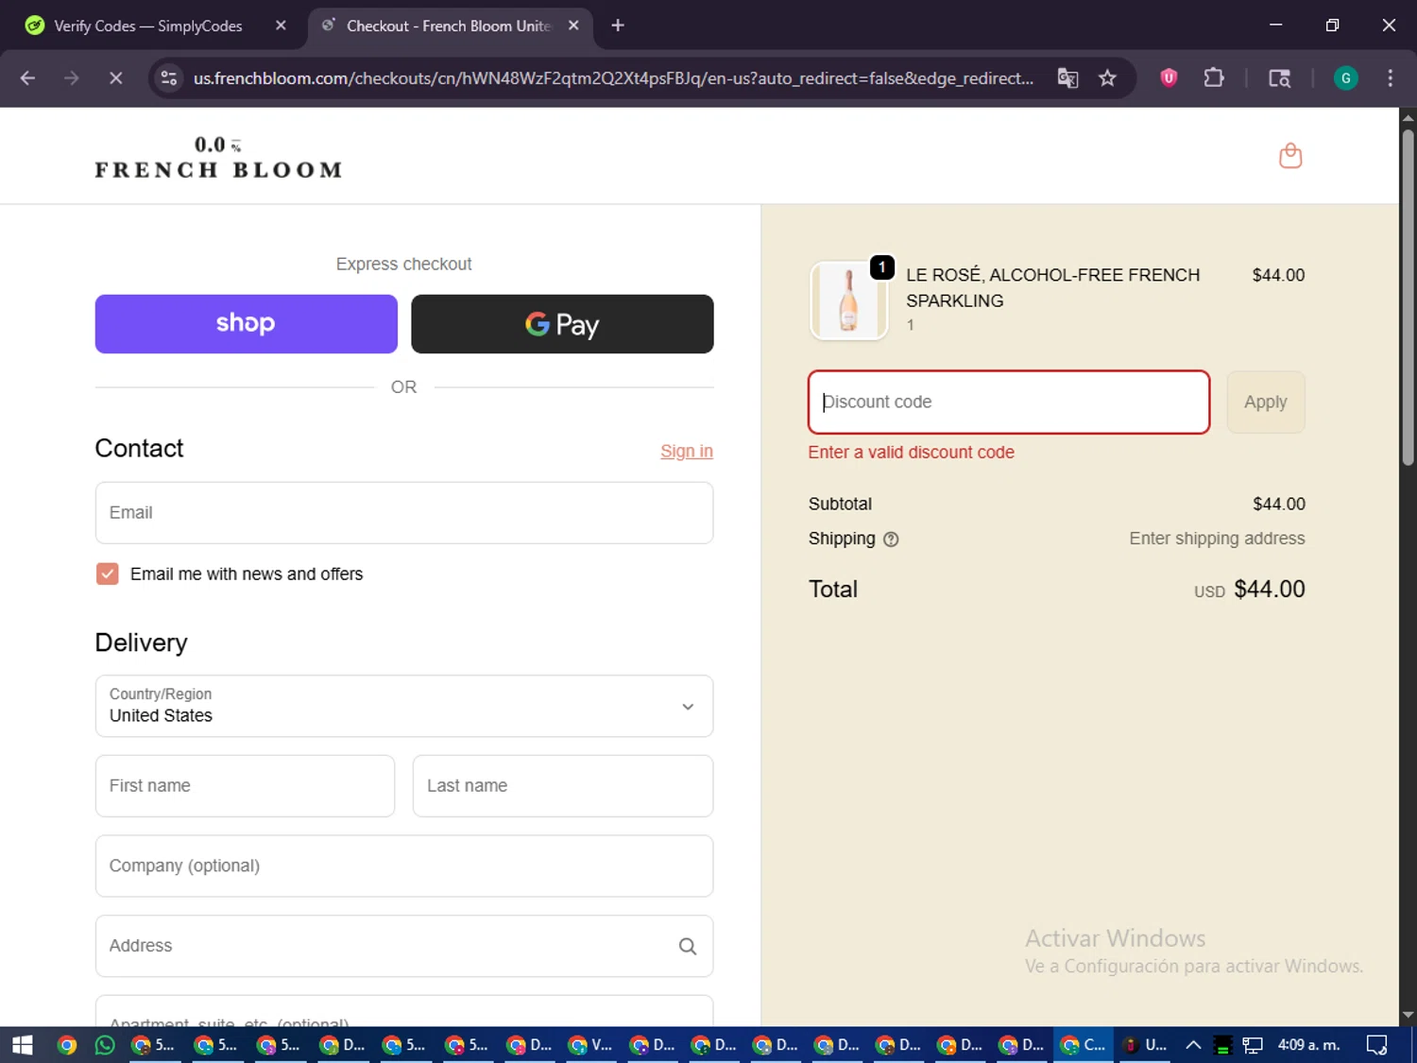
Task: Pay with Shop Pay express button
Action: 246,324
